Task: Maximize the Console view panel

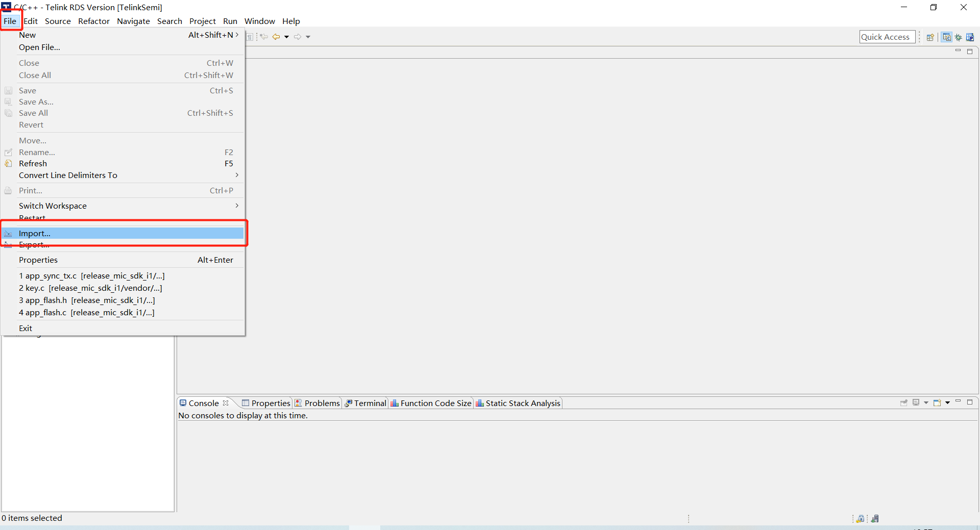Action: tap(971, 402)
